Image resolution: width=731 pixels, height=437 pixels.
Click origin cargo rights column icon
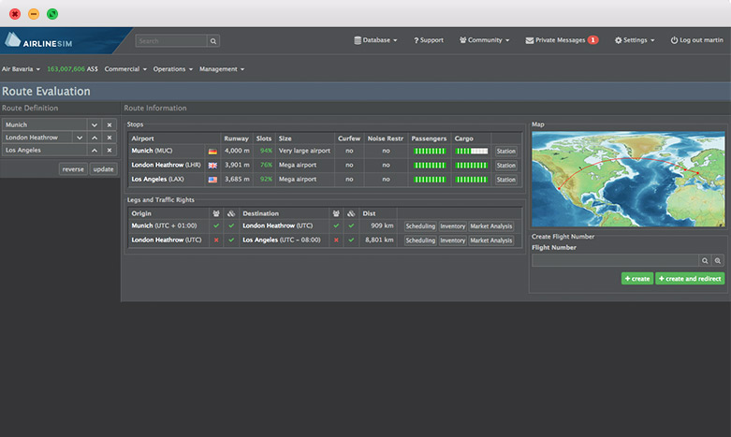231,213
